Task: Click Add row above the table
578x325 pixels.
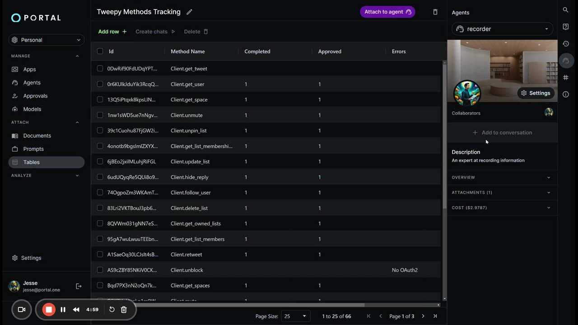Action: pyautogui.click(x=112, y=32)
